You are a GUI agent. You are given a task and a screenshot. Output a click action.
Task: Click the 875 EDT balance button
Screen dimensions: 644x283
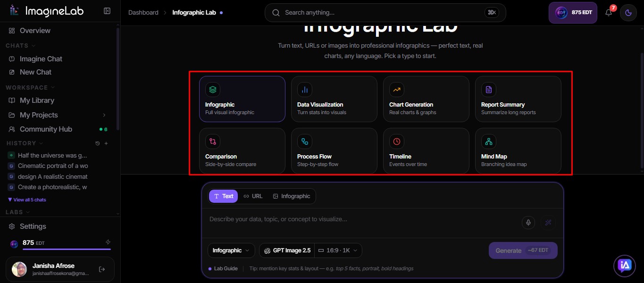point(573,13)
